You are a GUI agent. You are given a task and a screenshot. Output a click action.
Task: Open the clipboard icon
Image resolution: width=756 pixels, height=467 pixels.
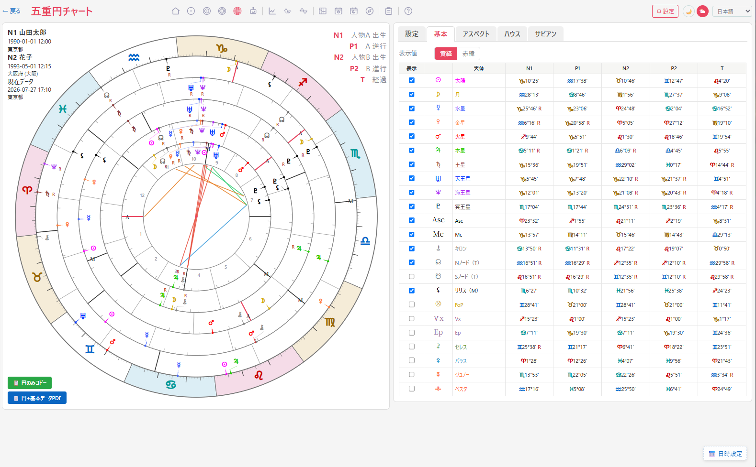coord(389,11)
